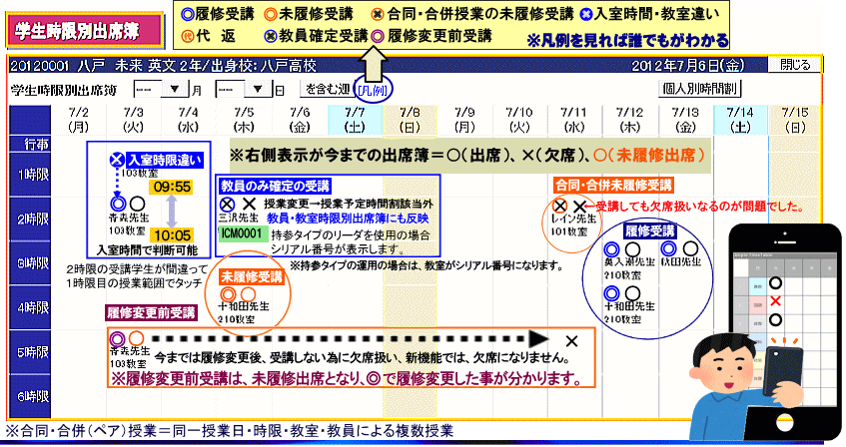Screen dimensions: 846x447
Task: Click the black circle beside 奥入瀬先生's blue icon
Action: (632, 249)
